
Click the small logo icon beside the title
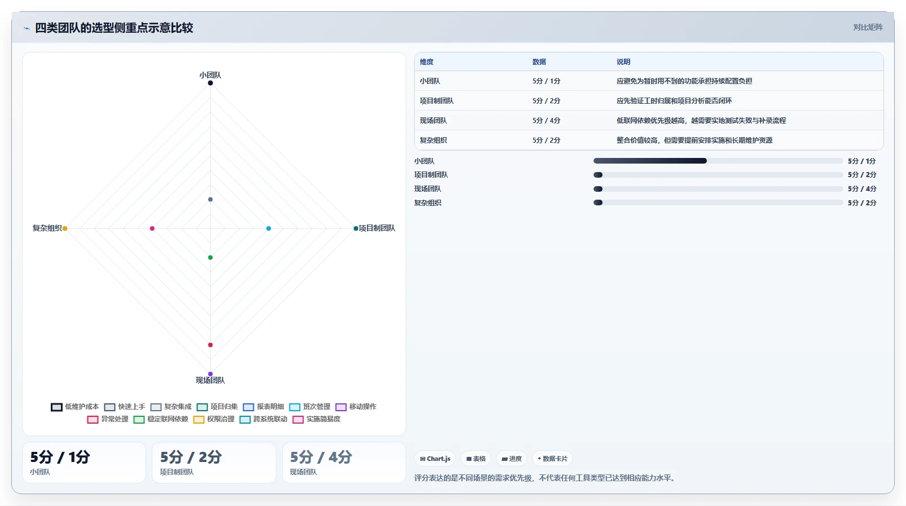(x=27, y=28)
